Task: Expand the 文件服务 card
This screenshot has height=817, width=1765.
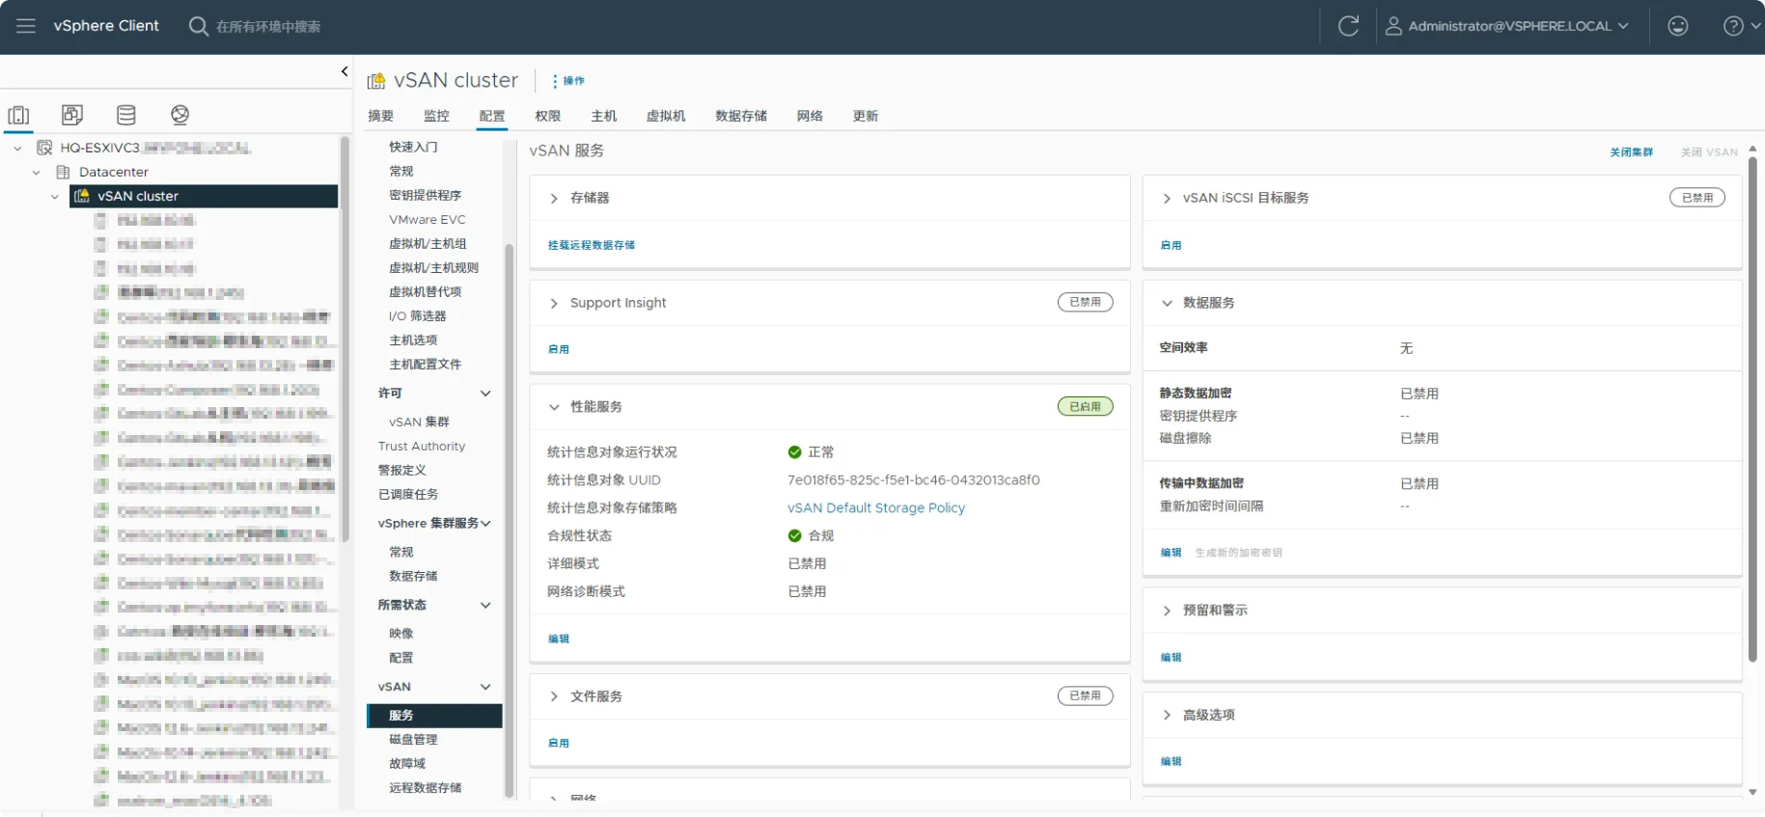Action: [554, 696]
